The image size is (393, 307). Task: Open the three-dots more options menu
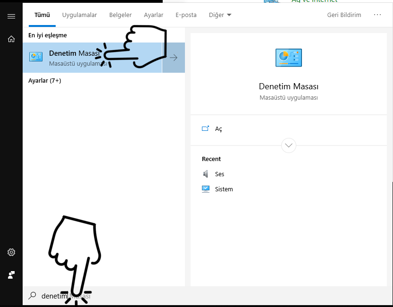point(377,15)
